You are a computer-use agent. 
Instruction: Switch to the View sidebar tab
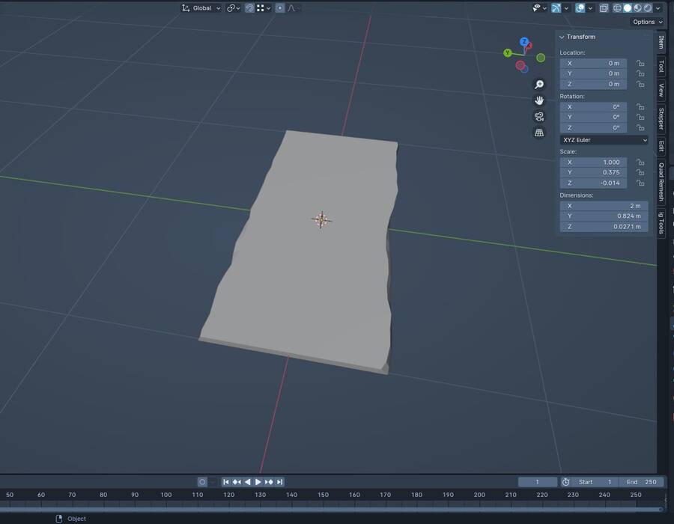(x=661, y=90)
